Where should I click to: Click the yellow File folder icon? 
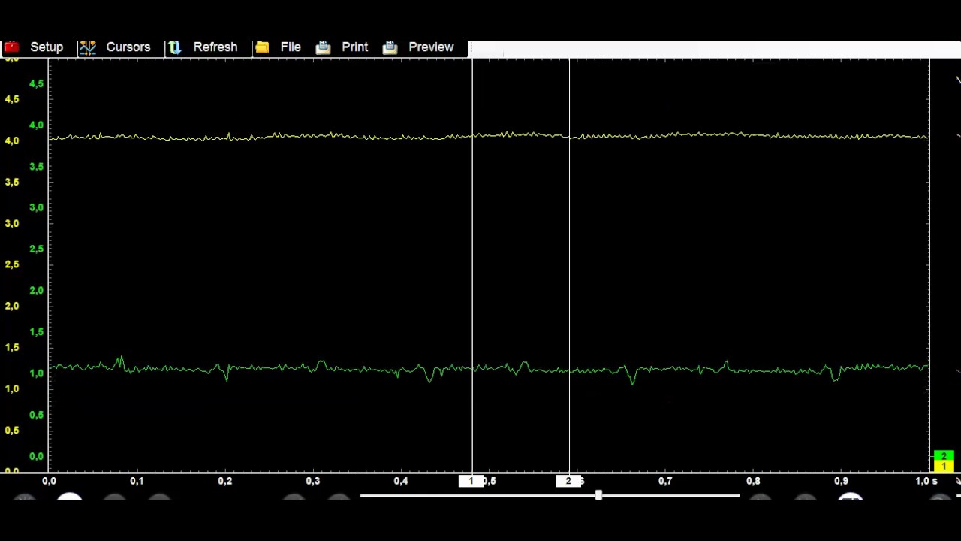262,47
